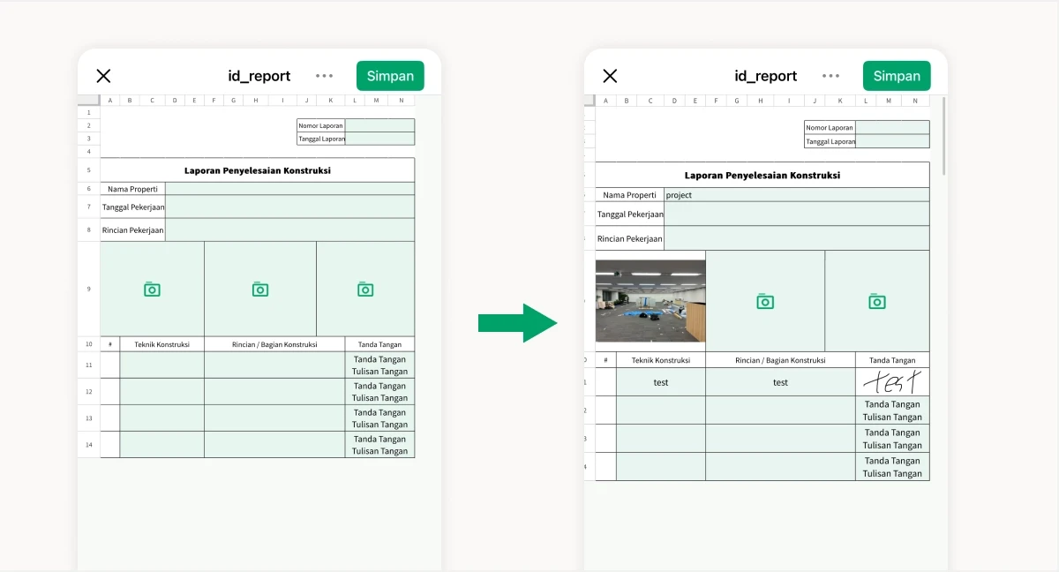This screenshot has height=572, width=1059.
Task: Tap the third camera icon in left sheet
Action: (365, 290)
